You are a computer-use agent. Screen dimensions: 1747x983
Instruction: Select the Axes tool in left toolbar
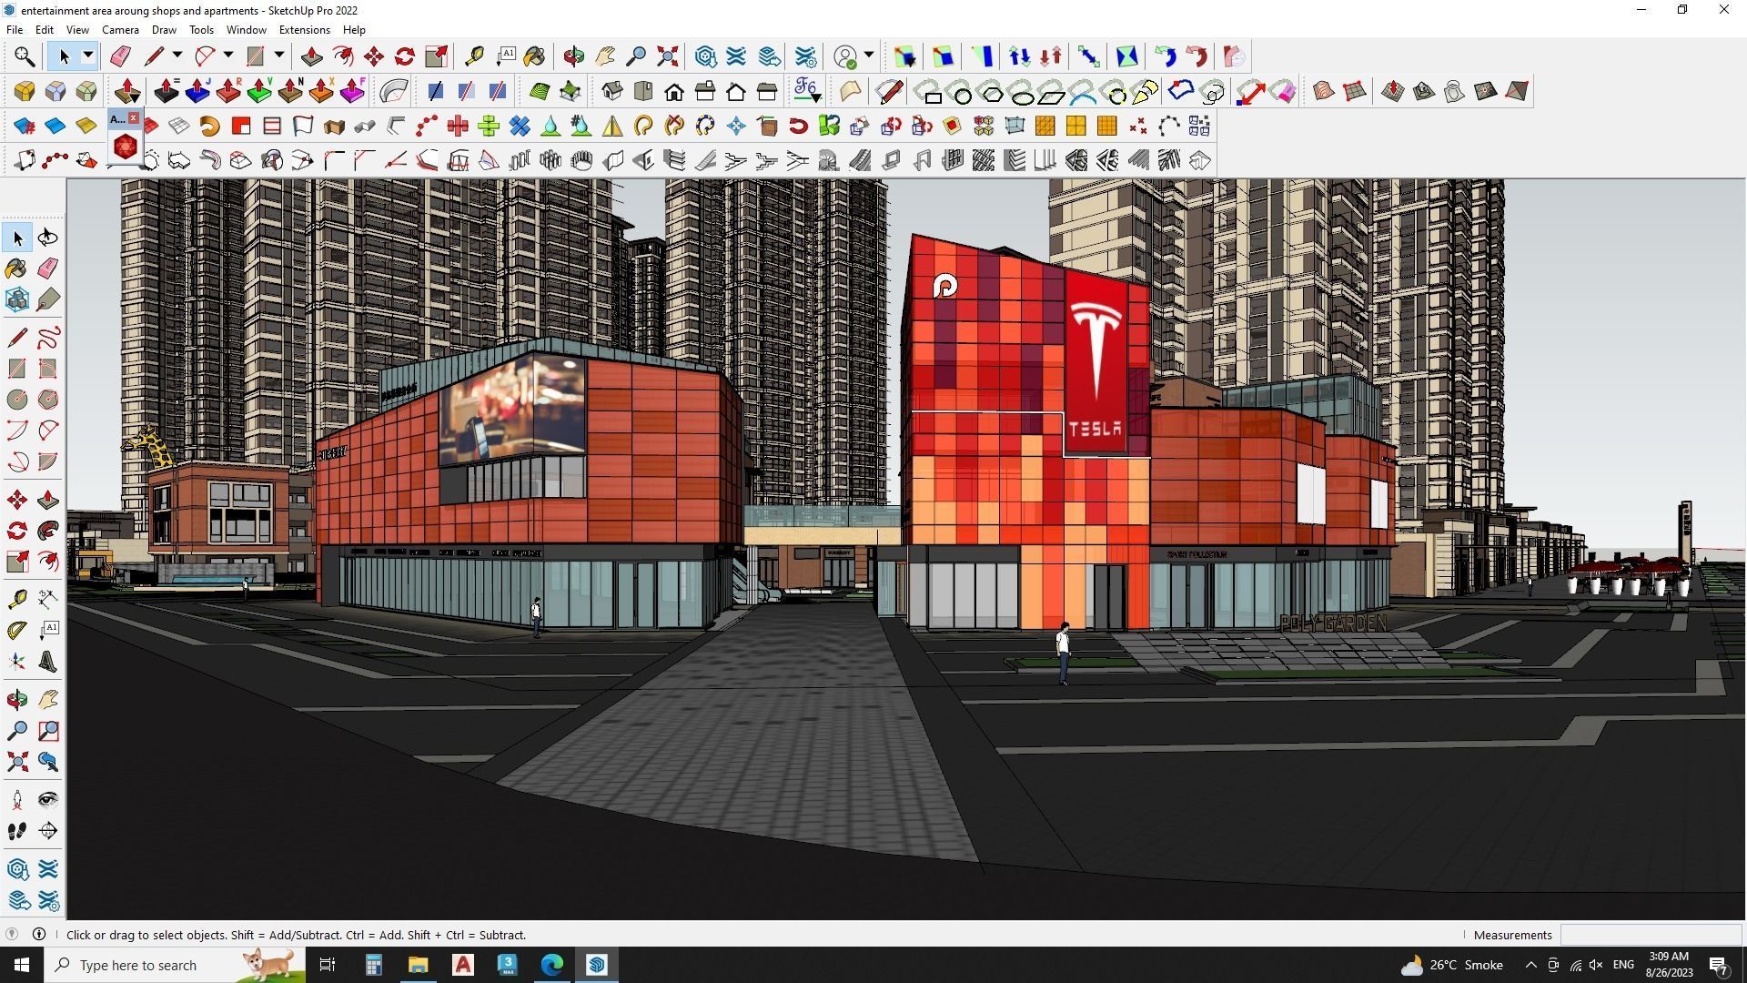[x=17, y=663]
